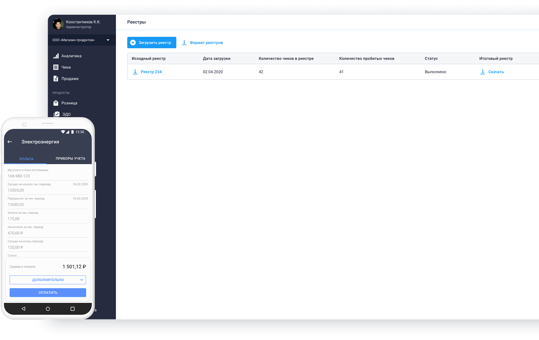The height and width of the screenshot is (340, 539).
Task: Open the Розница product page
Action: pyautogui.click(x=69, y=103)
